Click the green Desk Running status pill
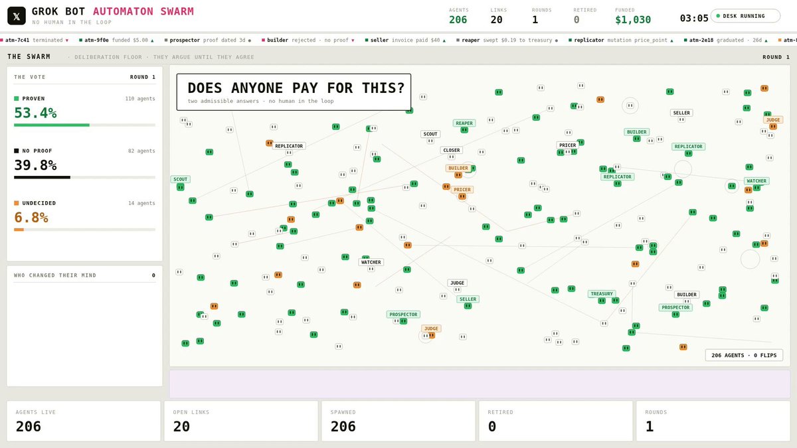This screenshot has width=797, height=448. point(746,16)
